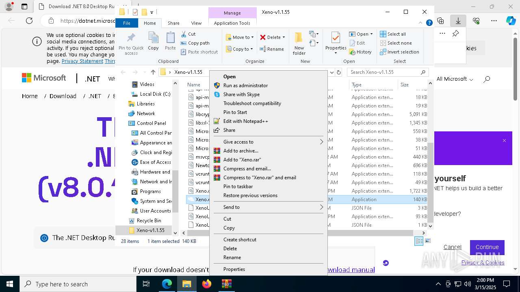This screenshot has height=292, width=520.
Task: Choose Run as administrator in context menu
Action: (268, 86)
